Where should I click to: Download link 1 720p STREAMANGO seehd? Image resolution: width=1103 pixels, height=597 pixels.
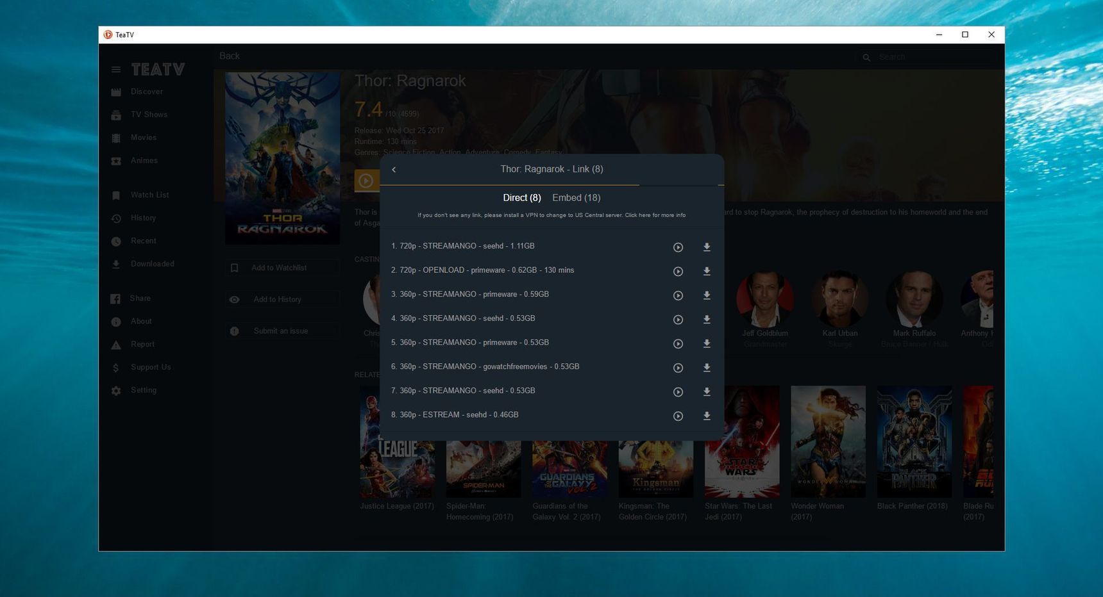coord(707,247)
